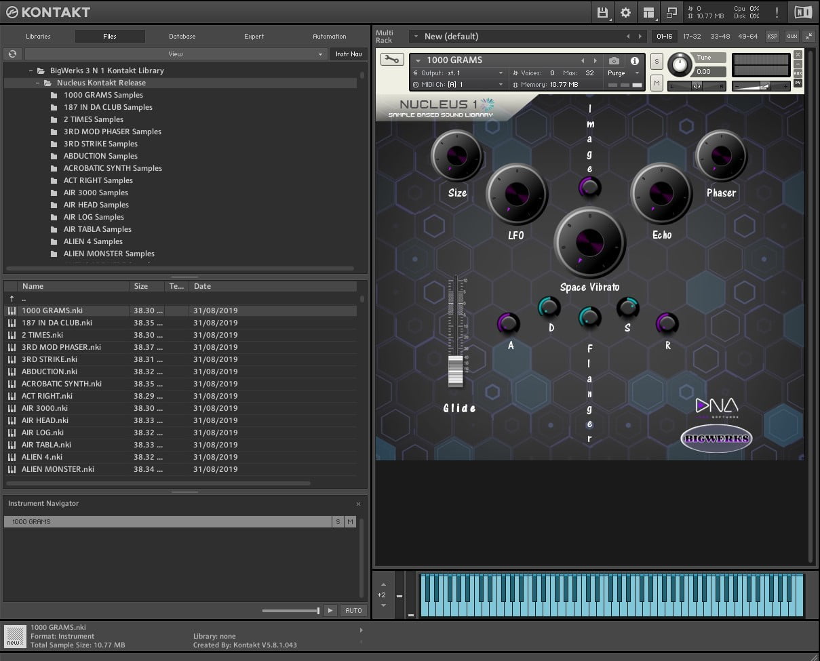Shift keyboard octave up
This screenshot has height=661, width=820.
pos(383,584)
